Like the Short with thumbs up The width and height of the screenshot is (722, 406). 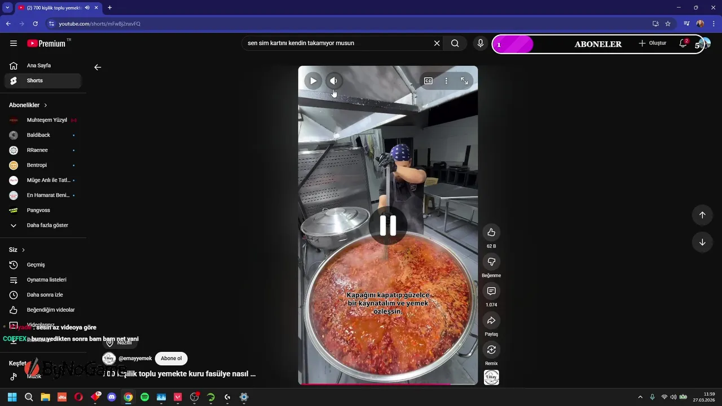click(x=491, y=232)
